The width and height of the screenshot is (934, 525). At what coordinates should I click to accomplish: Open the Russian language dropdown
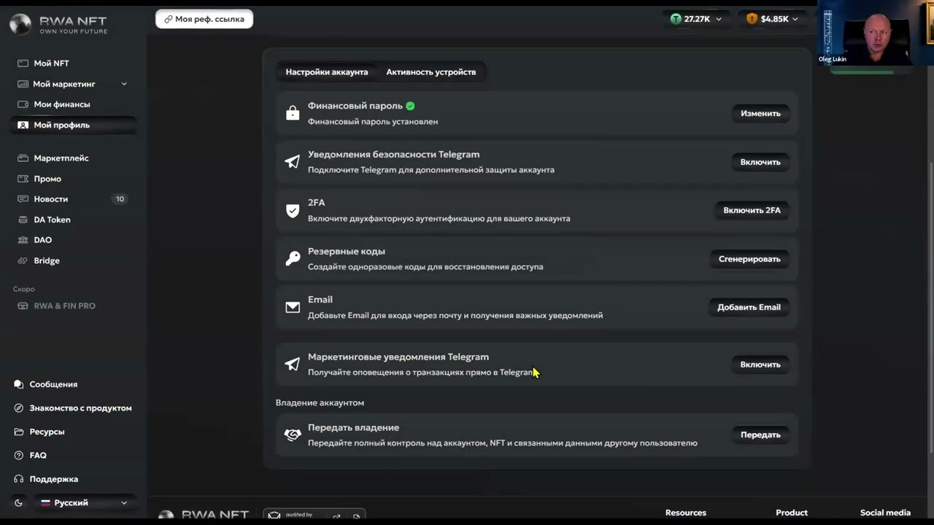(84, 502)
